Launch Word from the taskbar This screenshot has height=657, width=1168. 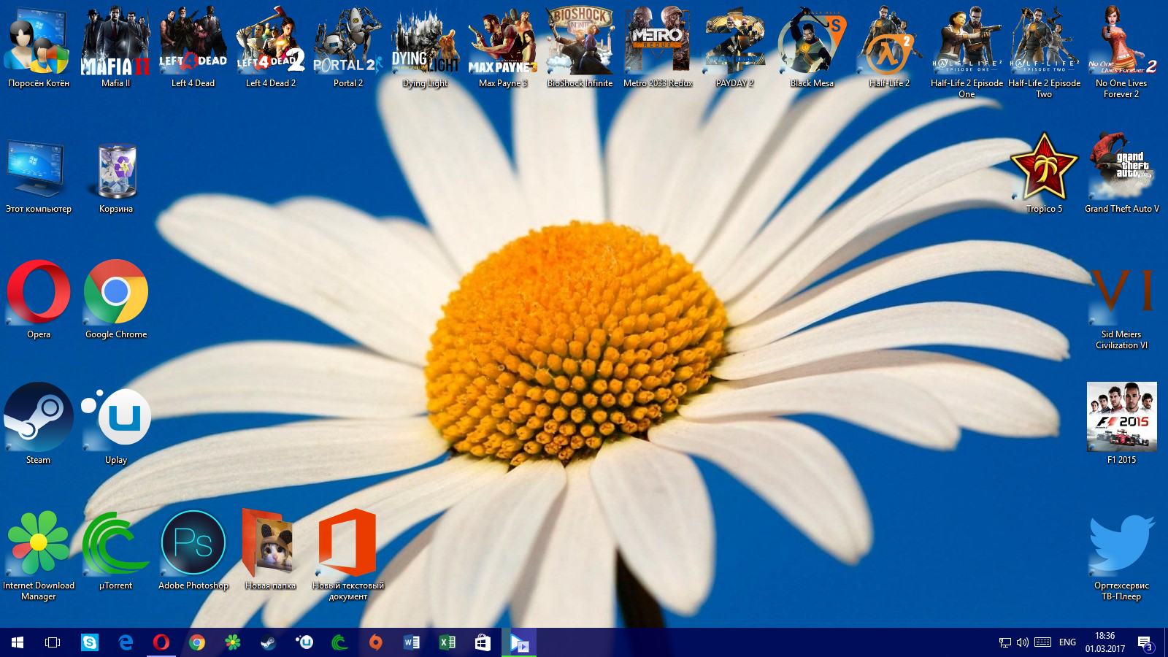coord(412,642)
